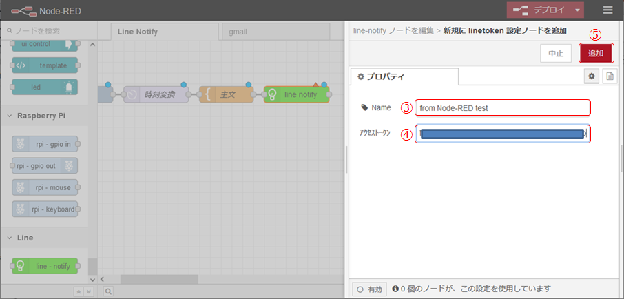
Task: Switch to the Line Notify flow tab
Action: (x=157, y=32)
